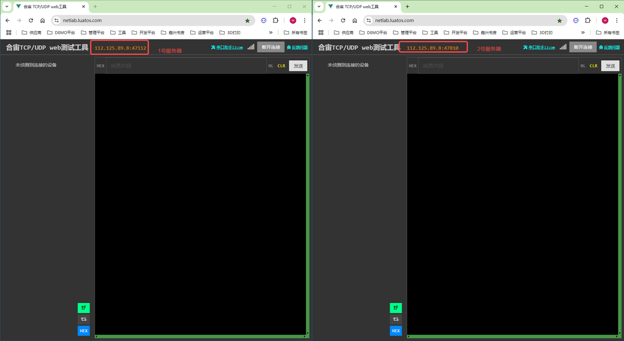This screenshot has height=341, width=624.
Task: Toggle NL newline option in left window
Action: click(x=271, y=66)
